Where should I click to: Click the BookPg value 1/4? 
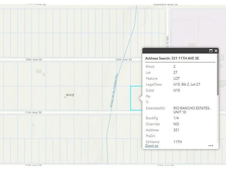(176, 118)
